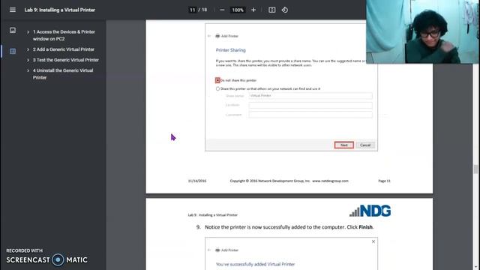Show page thumbnails view in sidebar

point(13,30)
